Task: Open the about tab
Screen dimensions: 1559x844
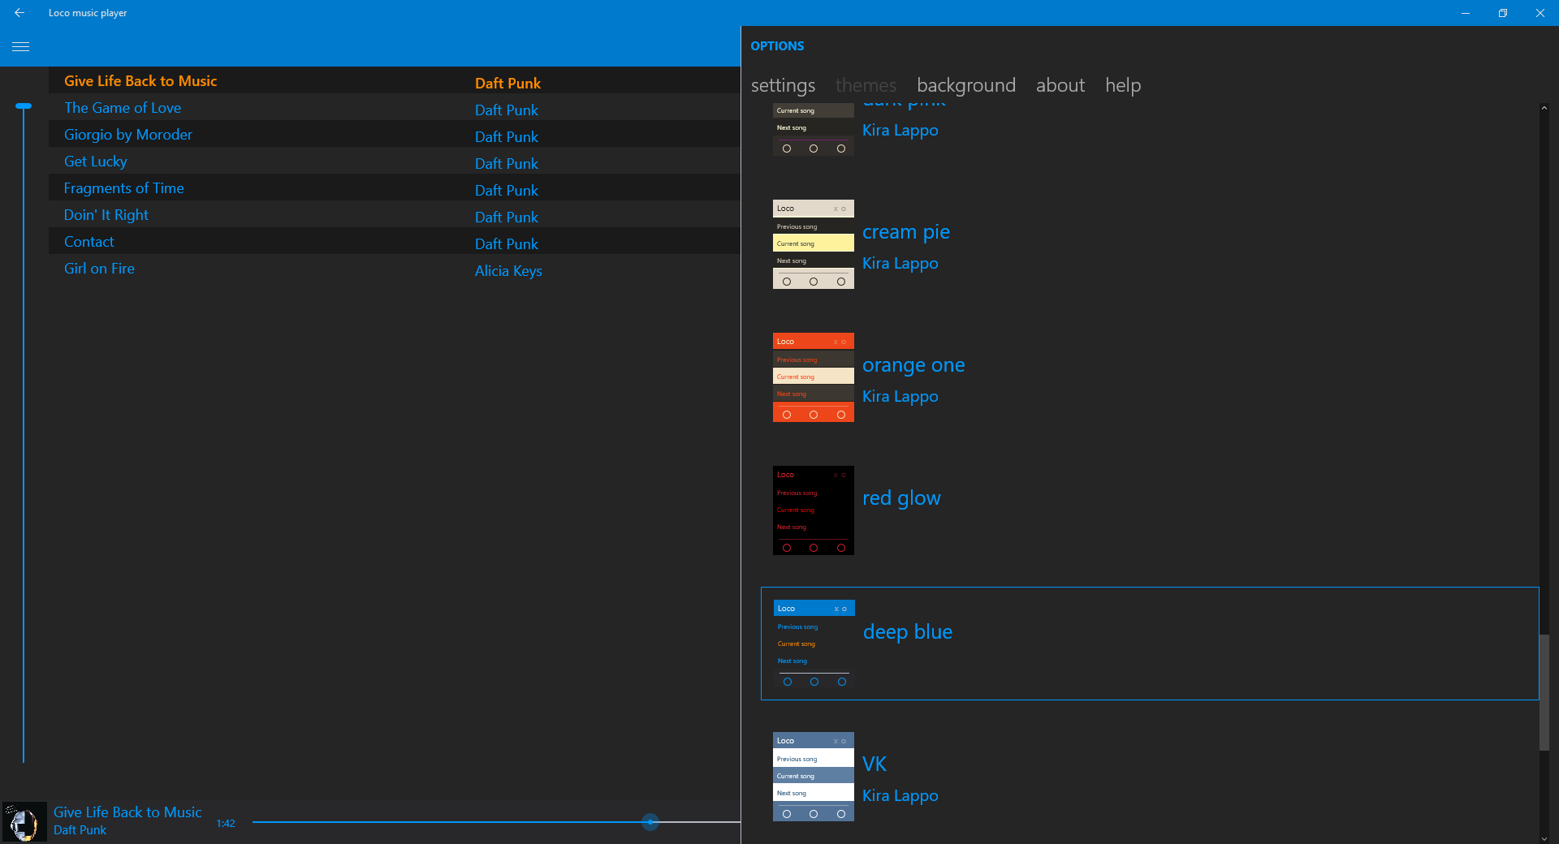Action: [1060, 85]
